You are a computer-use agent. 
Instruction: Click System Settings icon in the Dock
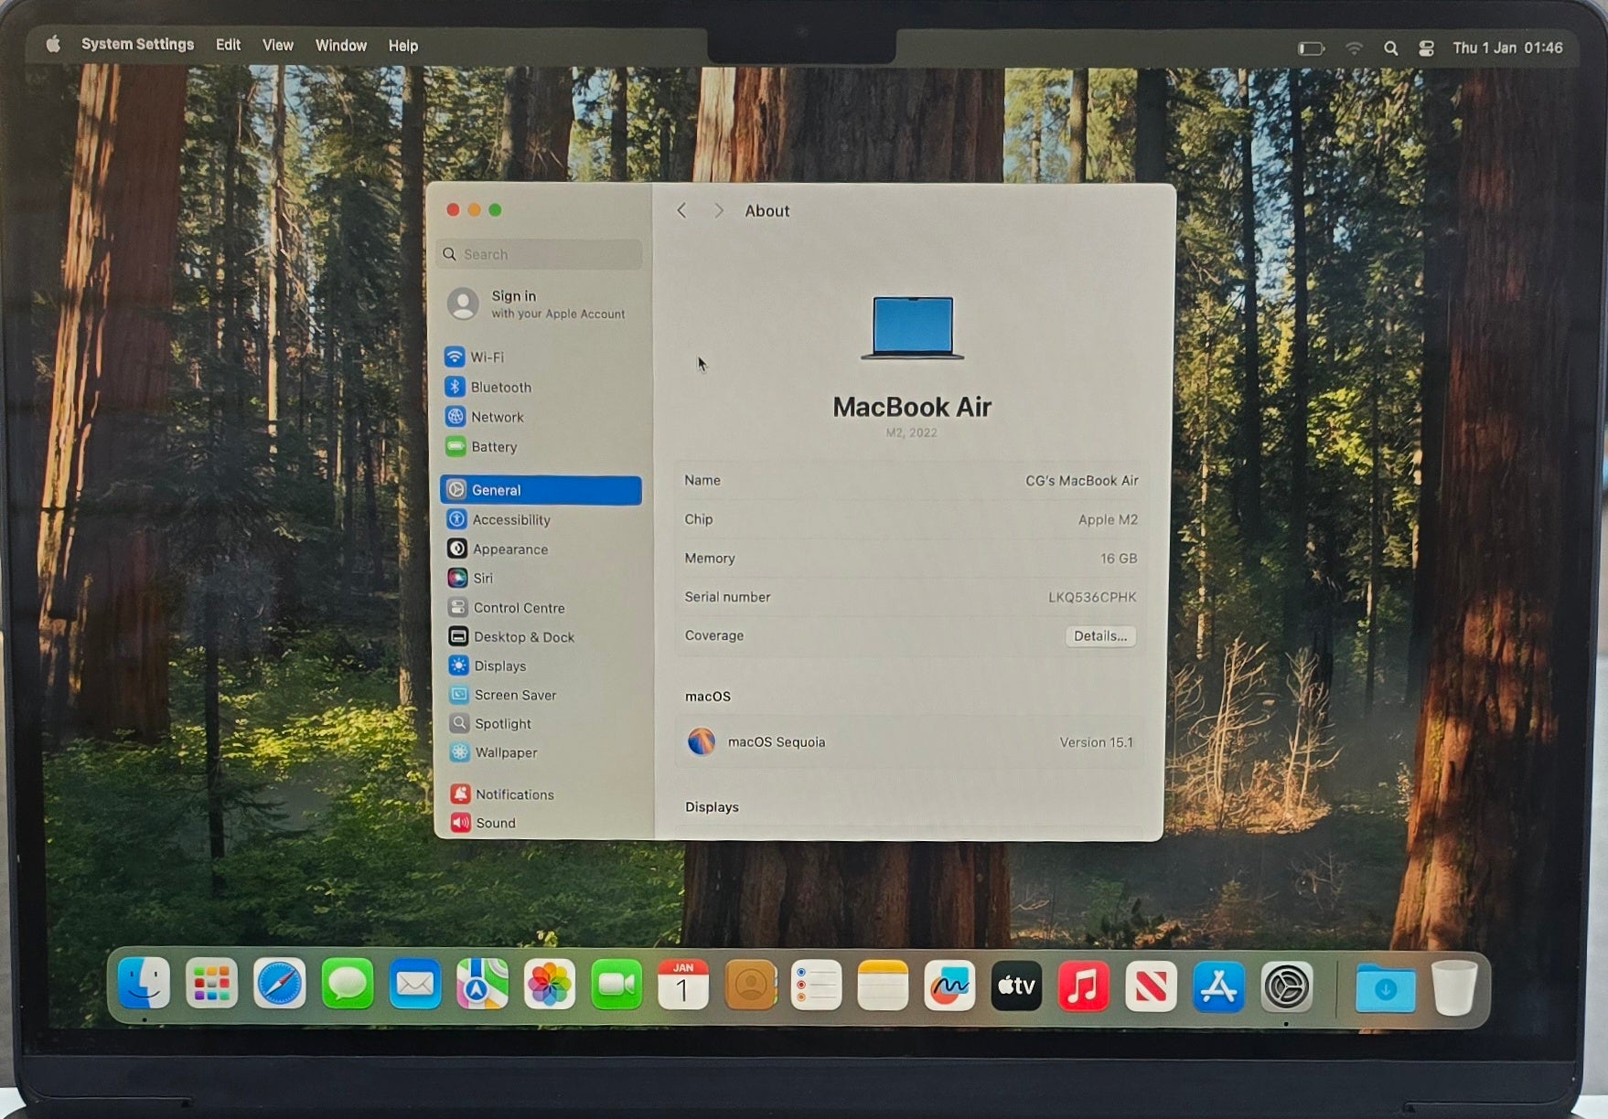[x=1286, y=986]
